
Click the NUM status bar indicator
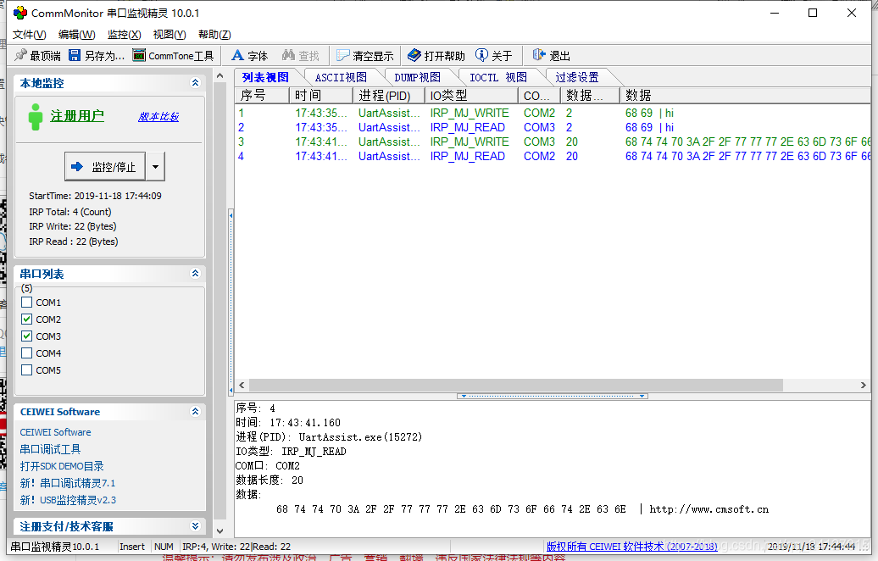tap(164, 547)
